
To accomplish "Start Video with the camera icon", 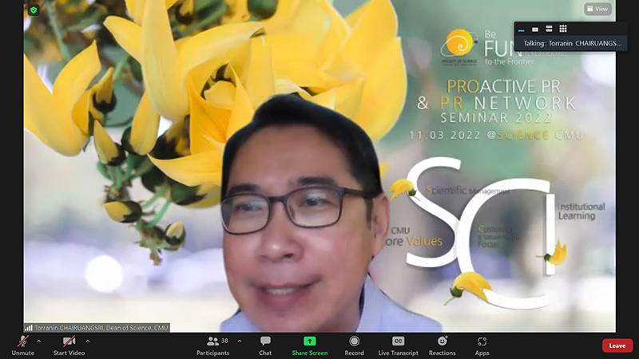I will click(69, 345).
